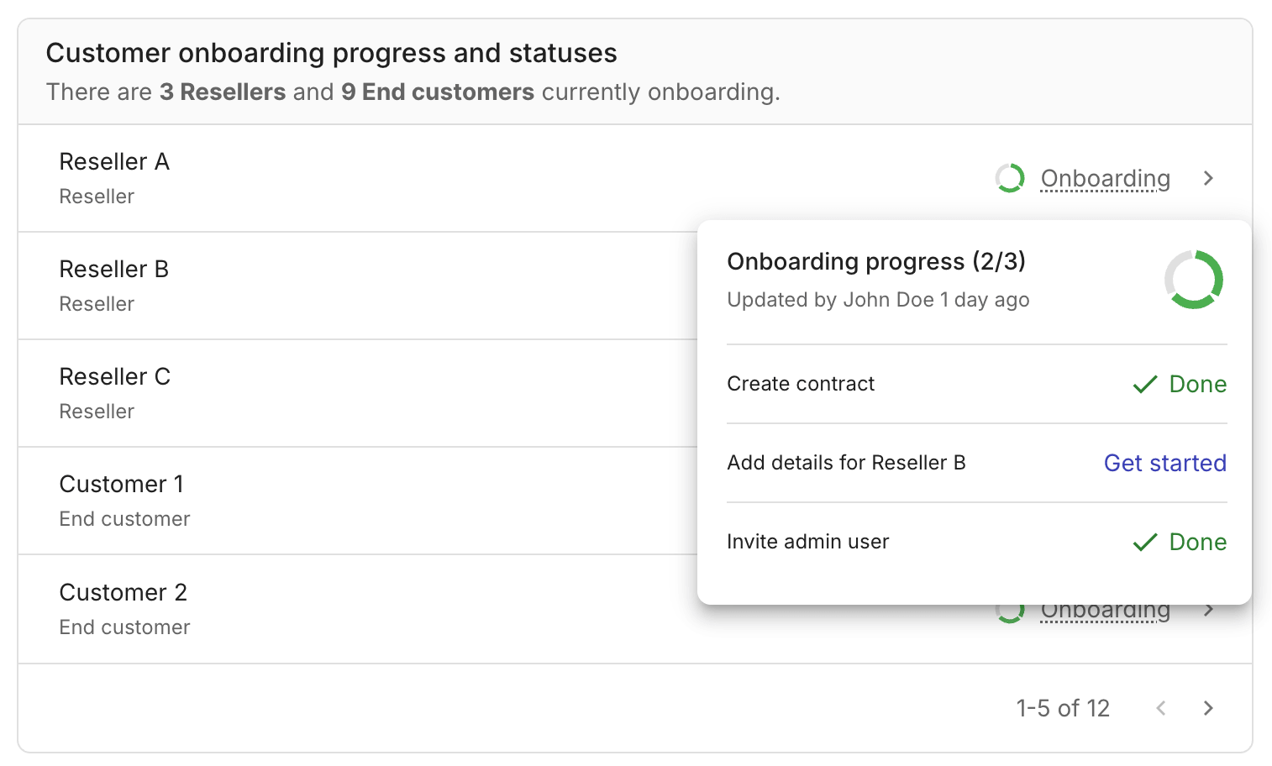The width and height of the screenshot is (1272, 766).
Task: Click the green checkmark beside Invite admin user
Action: [x=1145, y=542]
